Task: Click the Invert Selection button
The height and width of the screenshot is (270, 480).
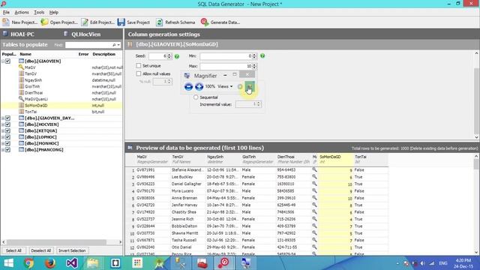Action: point(72,250)
